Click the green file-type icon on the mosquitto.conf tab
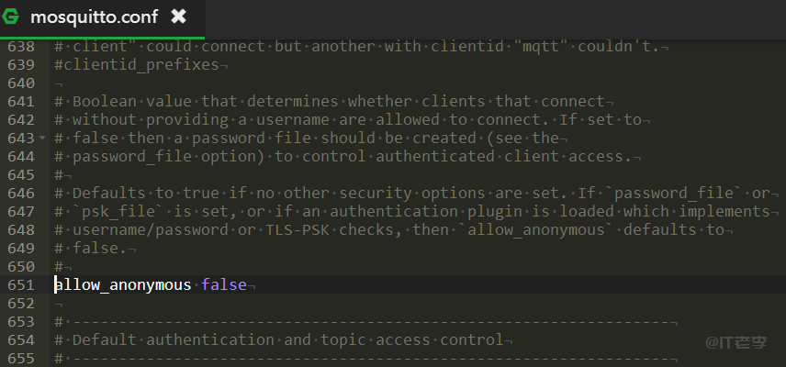This screenshot has width=786, height=367. click(x=13, y=17)
